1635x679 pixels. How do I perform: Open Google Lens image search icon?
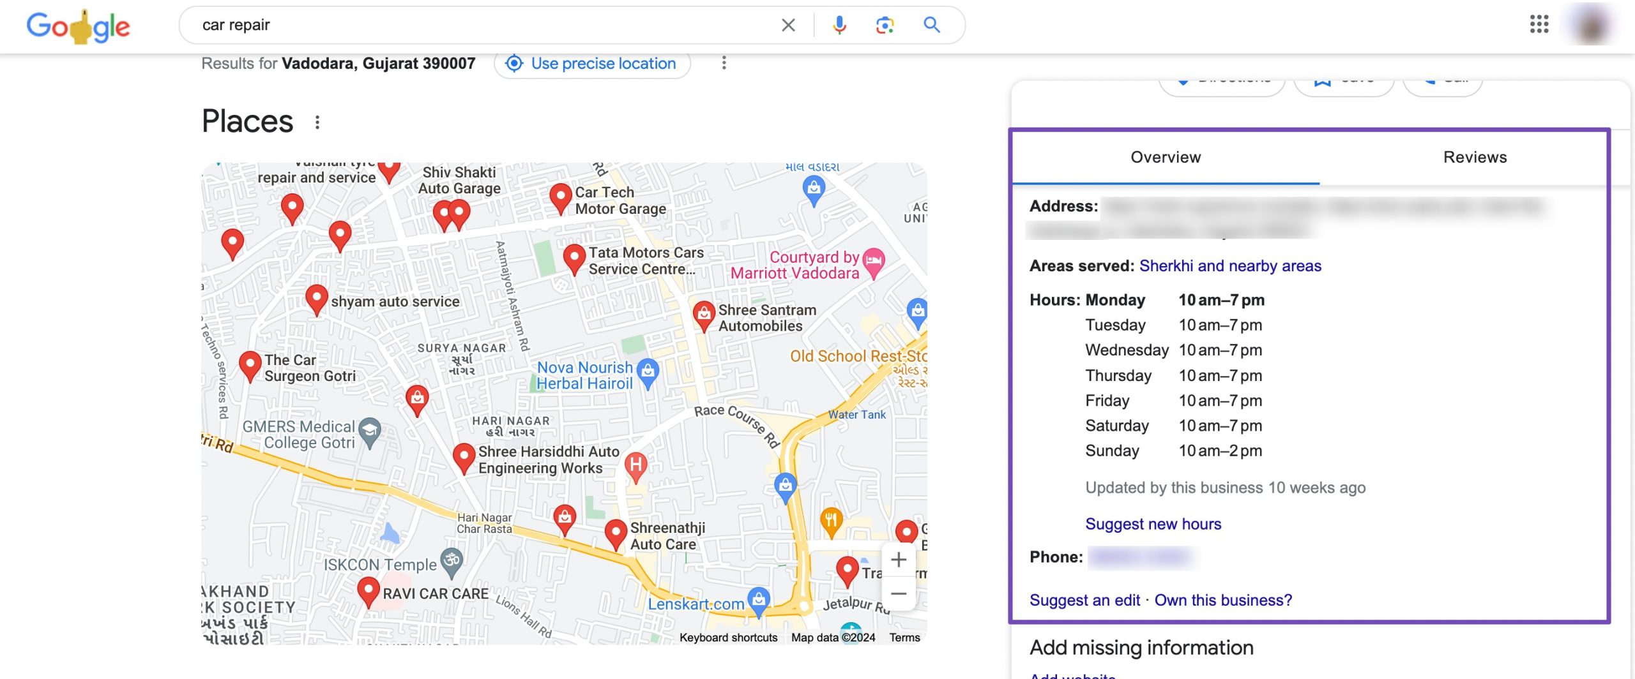[x=885, y=26]
